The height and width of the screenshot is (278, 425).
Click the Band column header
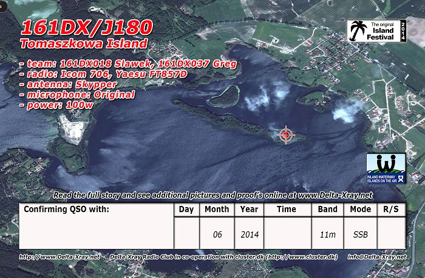tap(327, 210)
